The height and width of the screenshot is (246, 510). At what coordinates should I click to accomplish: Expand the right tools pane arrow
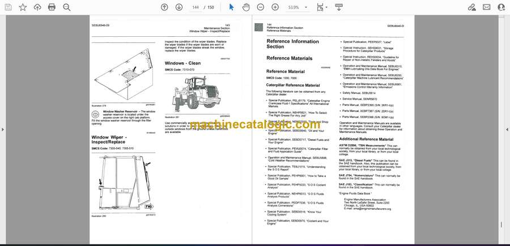click(507, 130)
